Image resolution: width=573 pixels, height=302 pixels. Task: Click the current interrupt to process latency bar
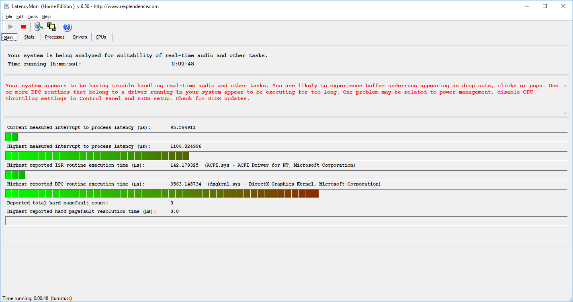coord(286,137)
